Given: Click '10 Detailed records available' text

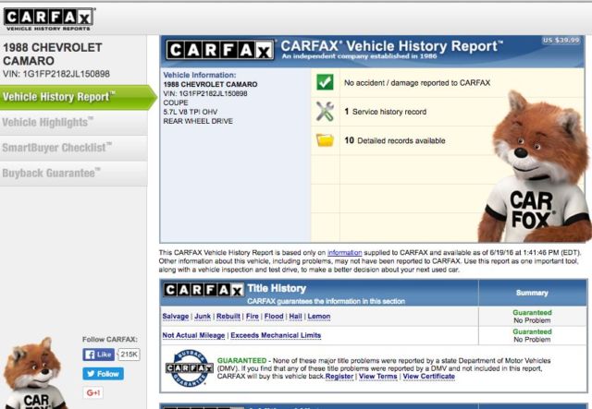Looking at the screenshot, I should pyautogui.click(x=395, y=140).
